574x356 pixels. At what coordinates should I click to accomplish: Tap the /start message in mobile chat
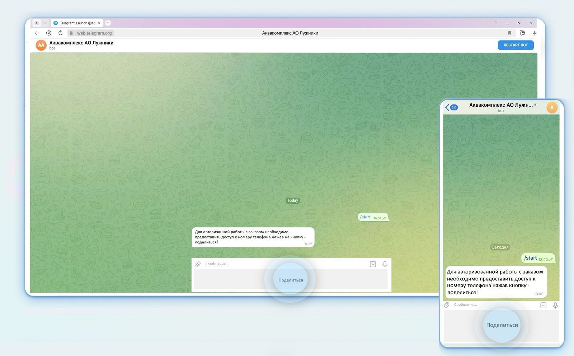click(x=538, y=258)
